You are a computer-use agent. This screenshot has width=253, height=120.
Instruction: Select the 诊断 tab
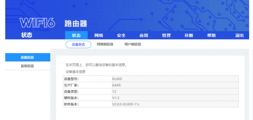pos(189,35)
